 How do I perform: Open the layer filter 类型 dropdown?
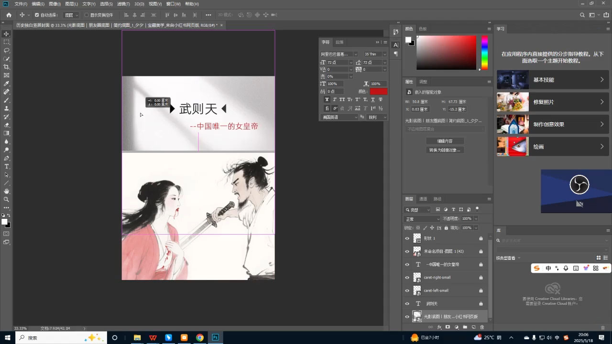click(x=418, y=210)
